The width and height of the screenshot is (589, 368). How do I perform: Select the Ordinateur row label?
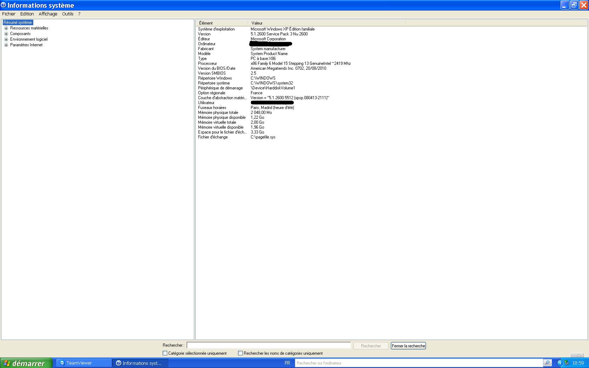(207, 44)
